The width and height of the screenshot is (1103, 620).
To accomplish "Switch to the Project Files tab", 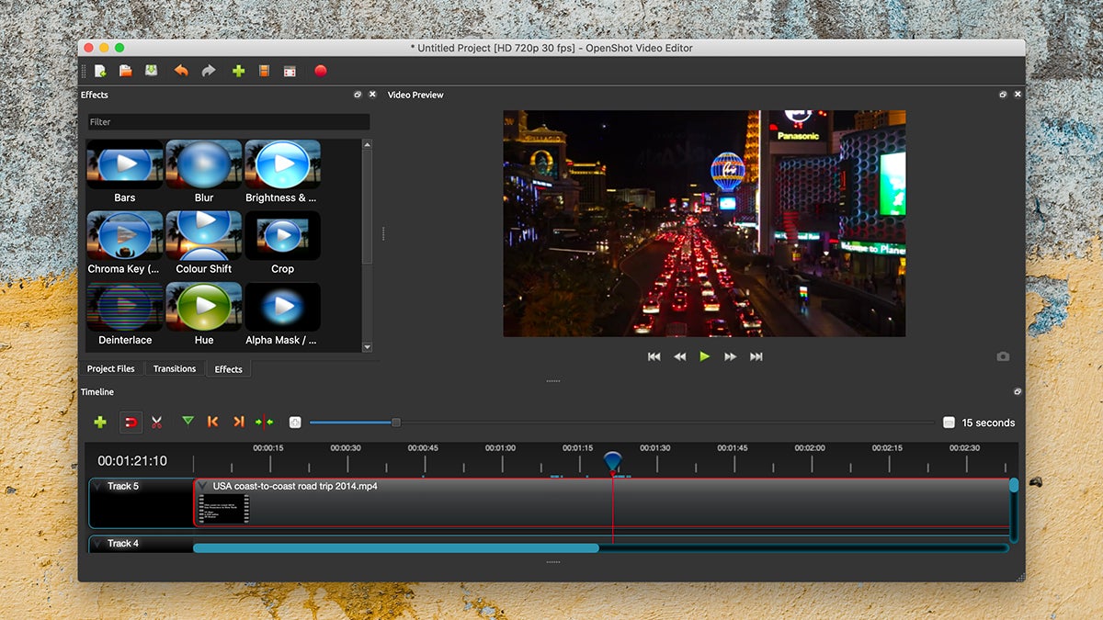I will click(110, 369).
